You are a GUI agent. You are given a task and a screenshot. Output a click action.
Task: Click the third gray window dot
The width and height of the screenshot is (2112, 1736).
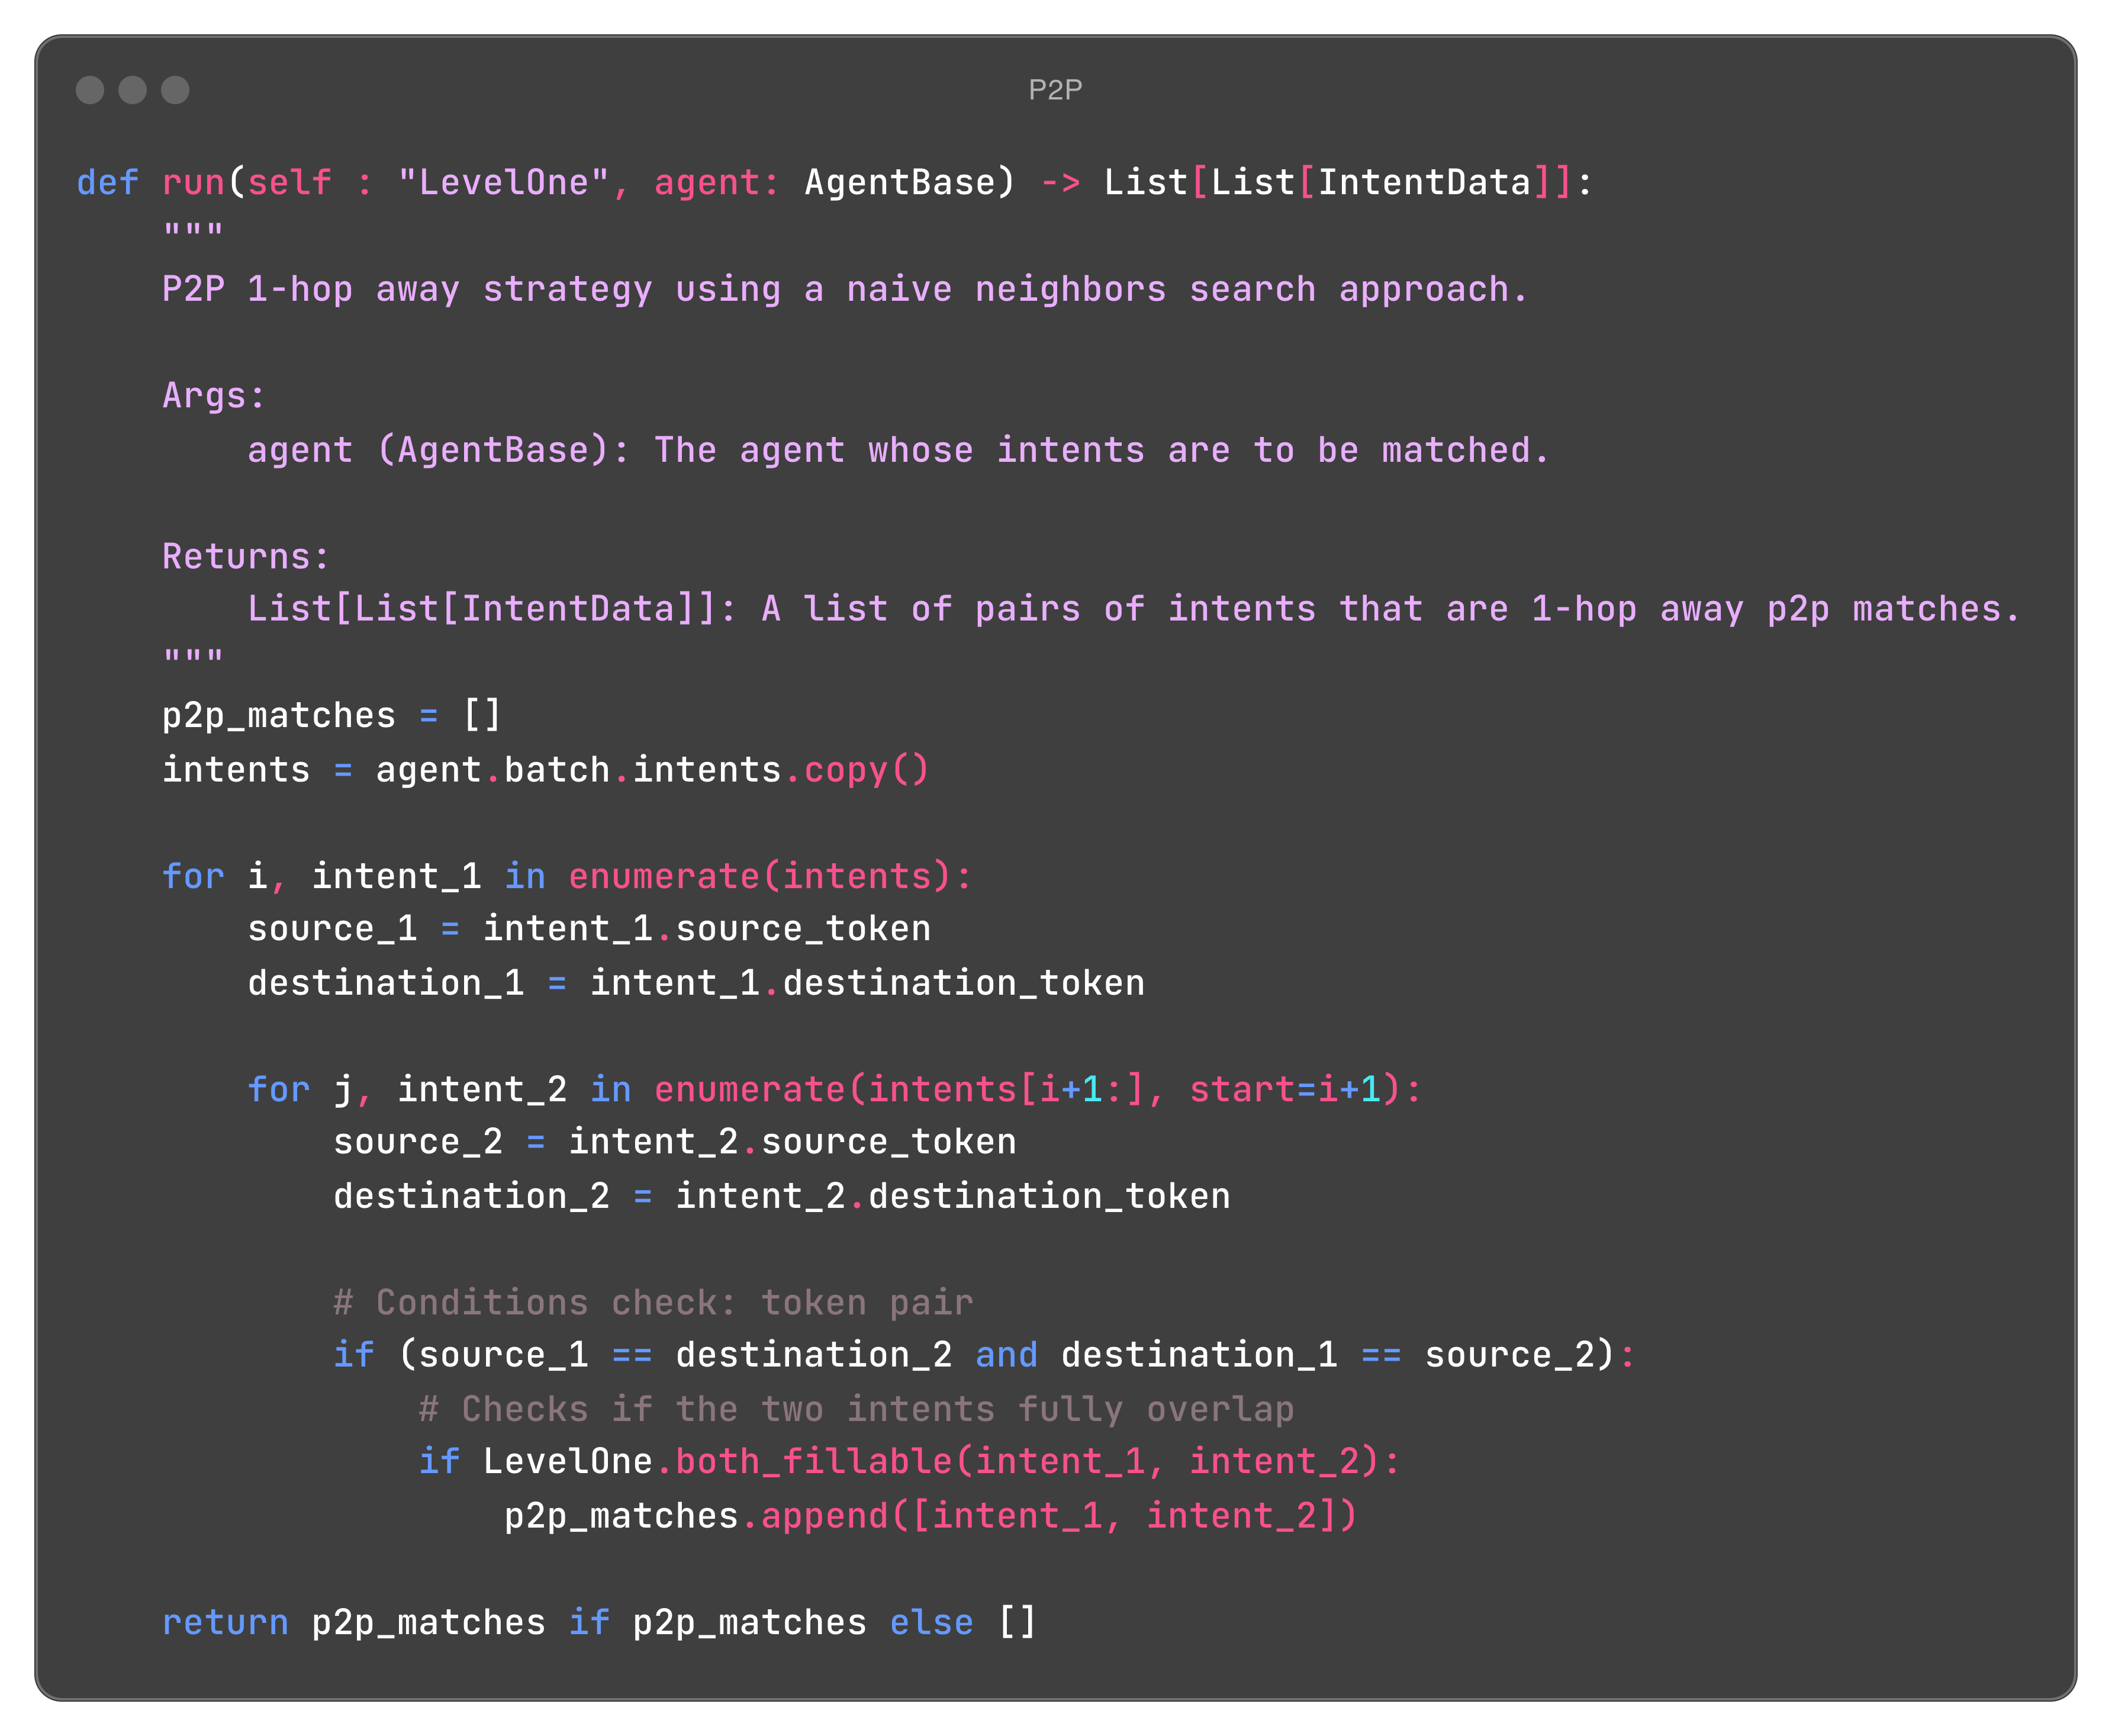176,90
